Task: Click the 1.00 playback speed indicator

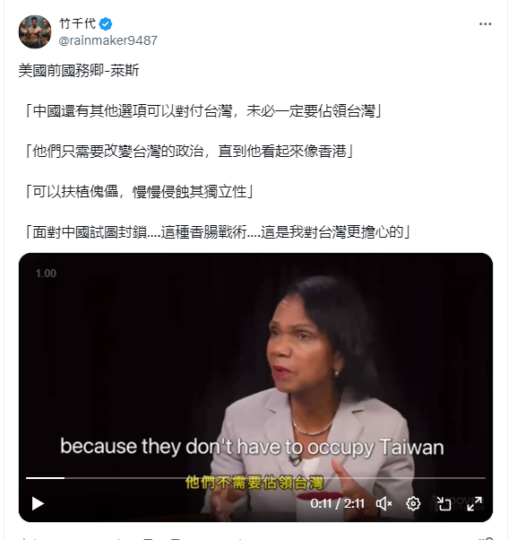Action: (46, 274)
